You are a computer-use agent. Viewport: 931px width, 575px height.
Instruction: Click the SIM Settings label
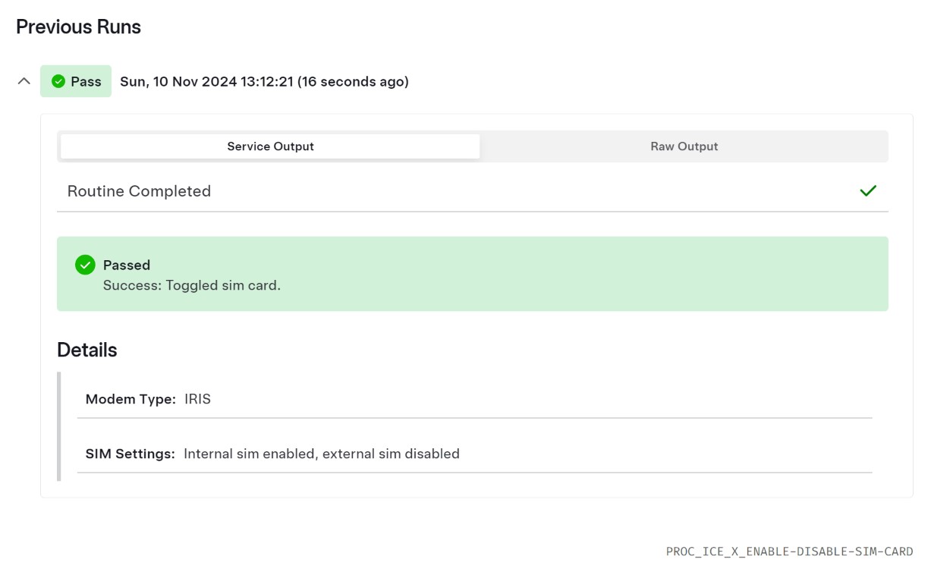coord(130,454)
